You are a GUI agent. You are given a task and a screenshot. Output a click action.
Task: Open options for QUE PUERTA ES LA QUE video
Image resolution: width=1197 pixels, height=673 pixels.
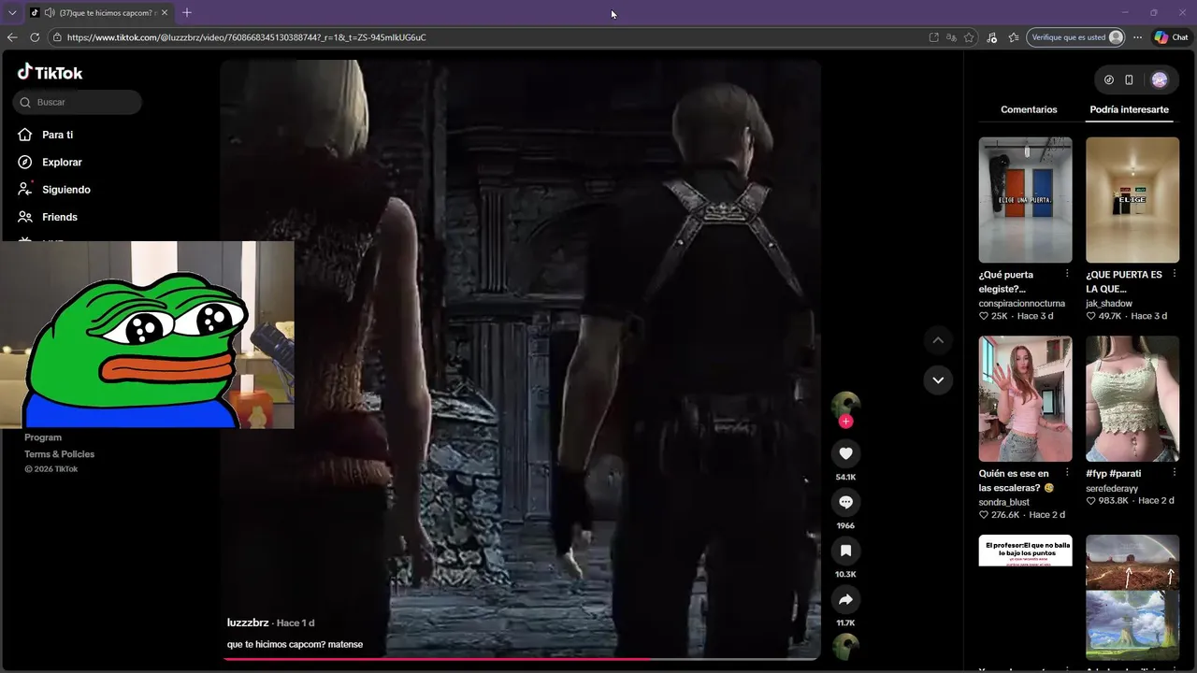point(1174,274)
